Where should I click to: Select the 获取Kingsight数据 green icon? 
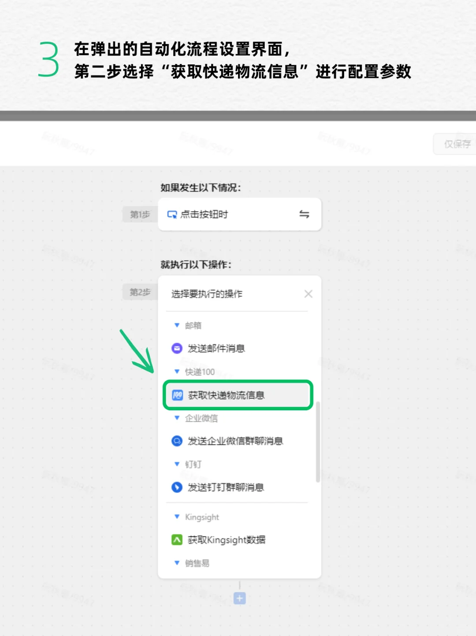176,539
